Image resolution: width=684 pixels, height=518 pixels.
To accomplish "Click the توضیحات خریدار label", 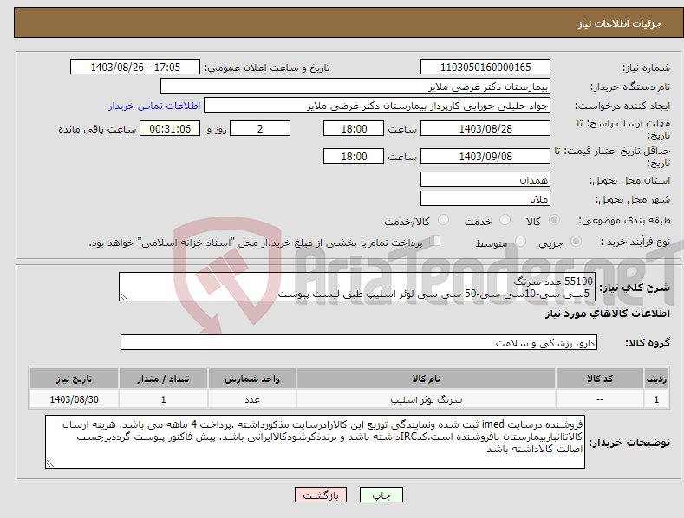I will coord(629,443).
